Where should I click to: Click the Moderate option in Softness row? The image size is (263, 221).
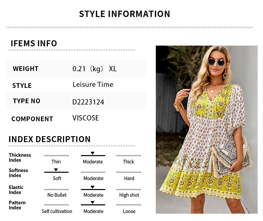94,178
